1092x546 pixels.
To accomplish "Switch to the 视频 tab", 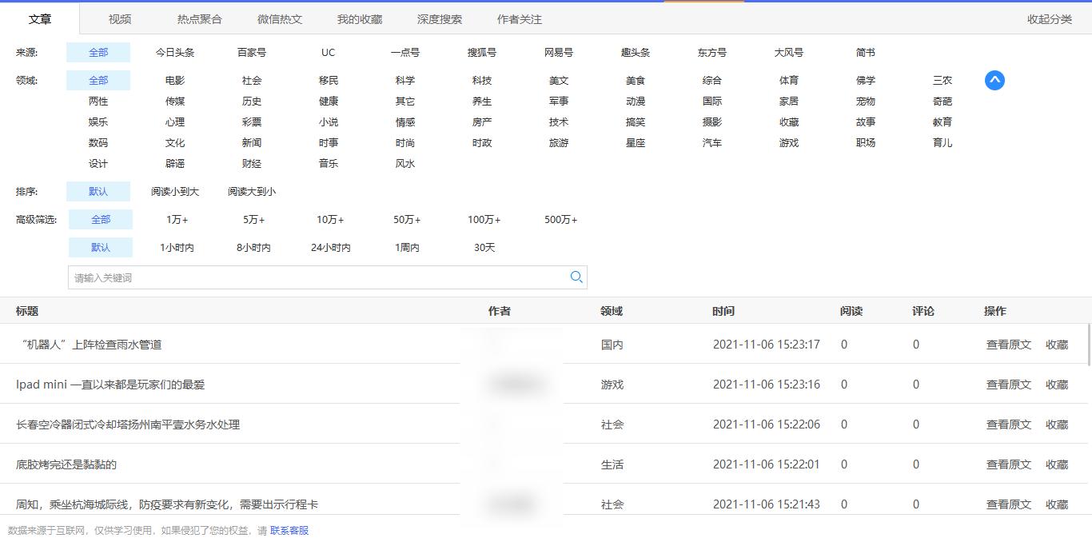I will tap(119, 18).
